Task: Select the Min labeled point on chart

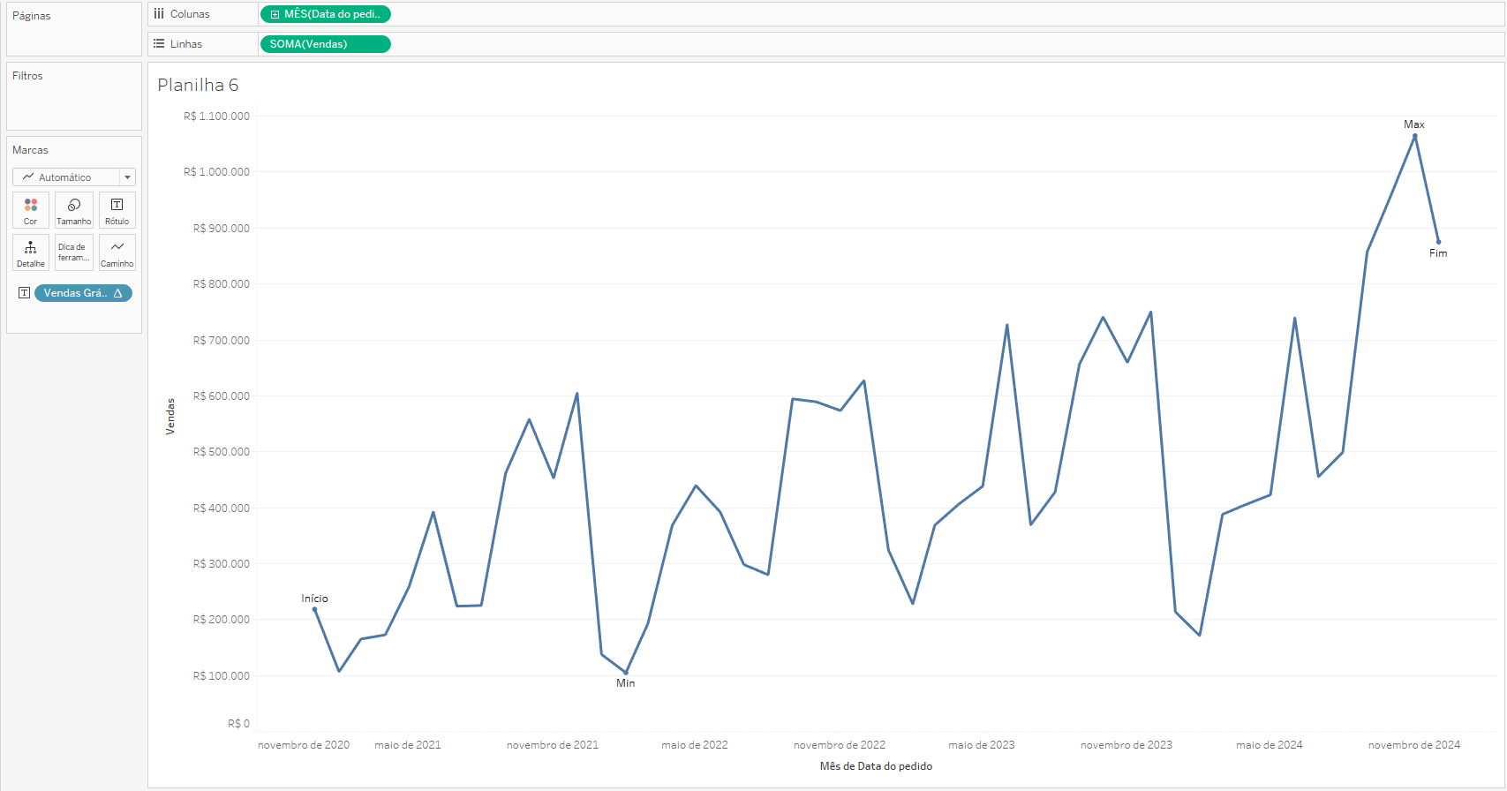Action: [x=626, y=673]
